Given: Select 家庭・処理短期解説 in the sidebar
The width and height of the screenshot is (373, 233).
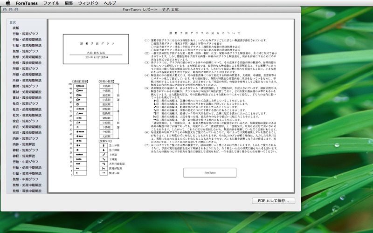Looking at the screenshot, I should 27,127.
